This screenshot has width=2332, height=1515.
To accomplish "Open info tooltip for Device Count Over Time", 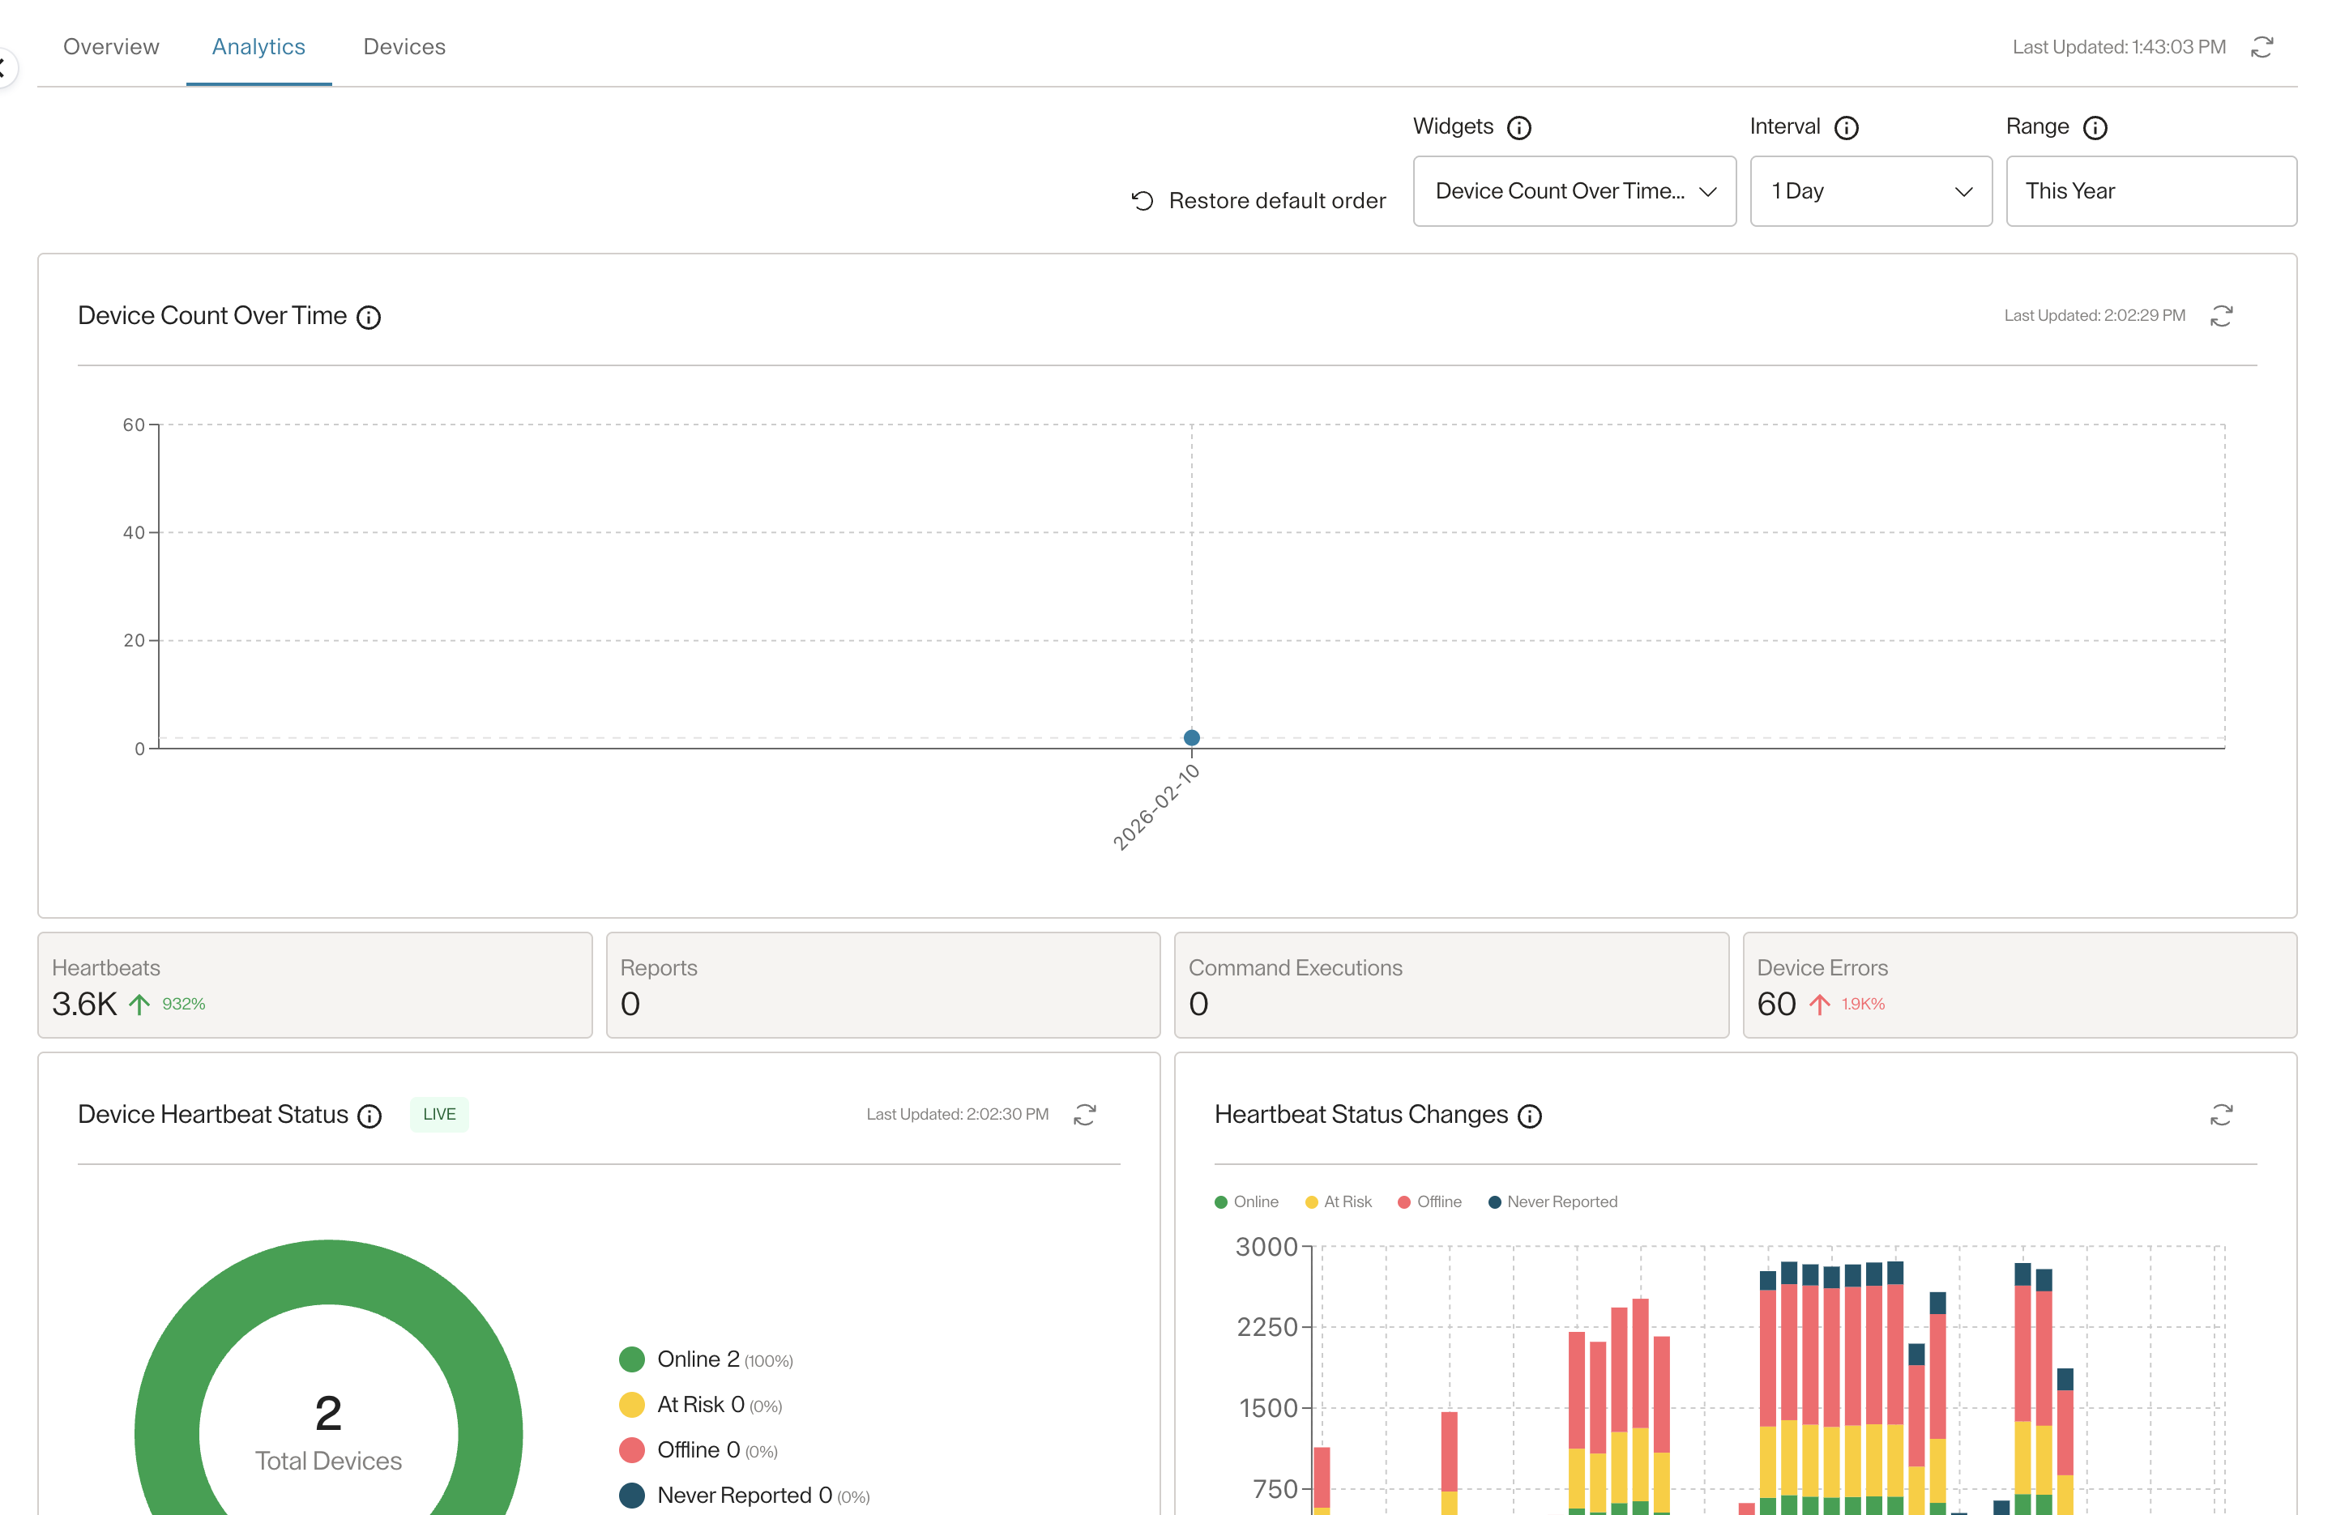I will coord(369,317).
